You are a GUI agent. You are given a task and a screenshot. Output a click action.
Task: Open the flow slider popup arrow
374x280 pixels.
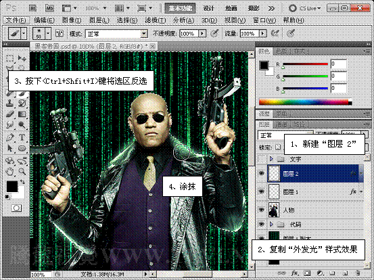click(x=263, y=33)
